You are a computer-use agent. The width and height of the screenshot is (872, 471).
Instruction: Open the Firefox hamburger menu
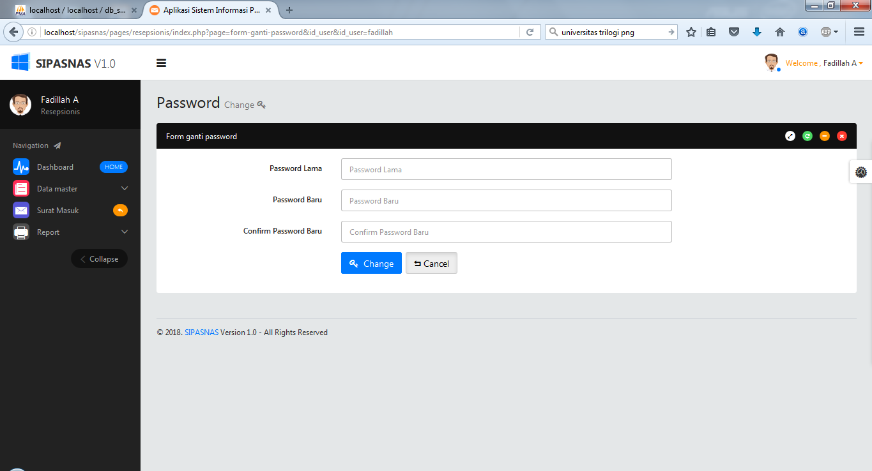point(859,32)
